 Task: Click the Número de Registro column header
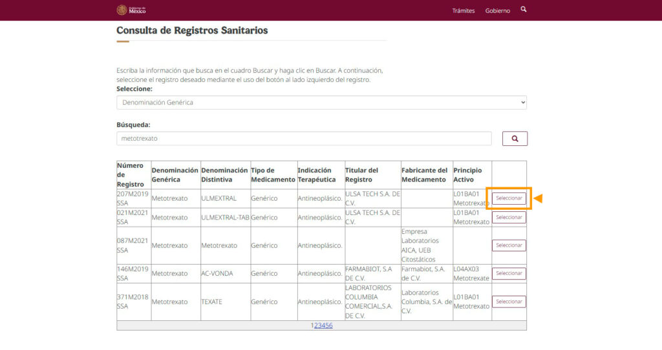134,174
